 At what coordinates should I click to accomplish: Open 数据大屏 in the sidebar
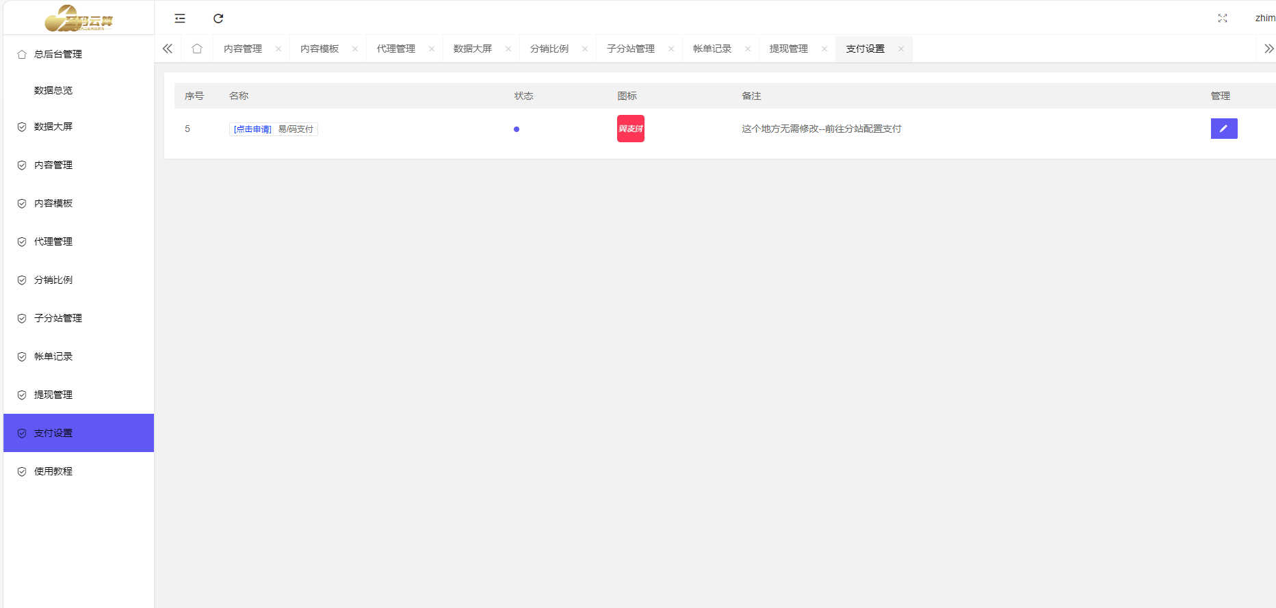[x=79, y=127]
